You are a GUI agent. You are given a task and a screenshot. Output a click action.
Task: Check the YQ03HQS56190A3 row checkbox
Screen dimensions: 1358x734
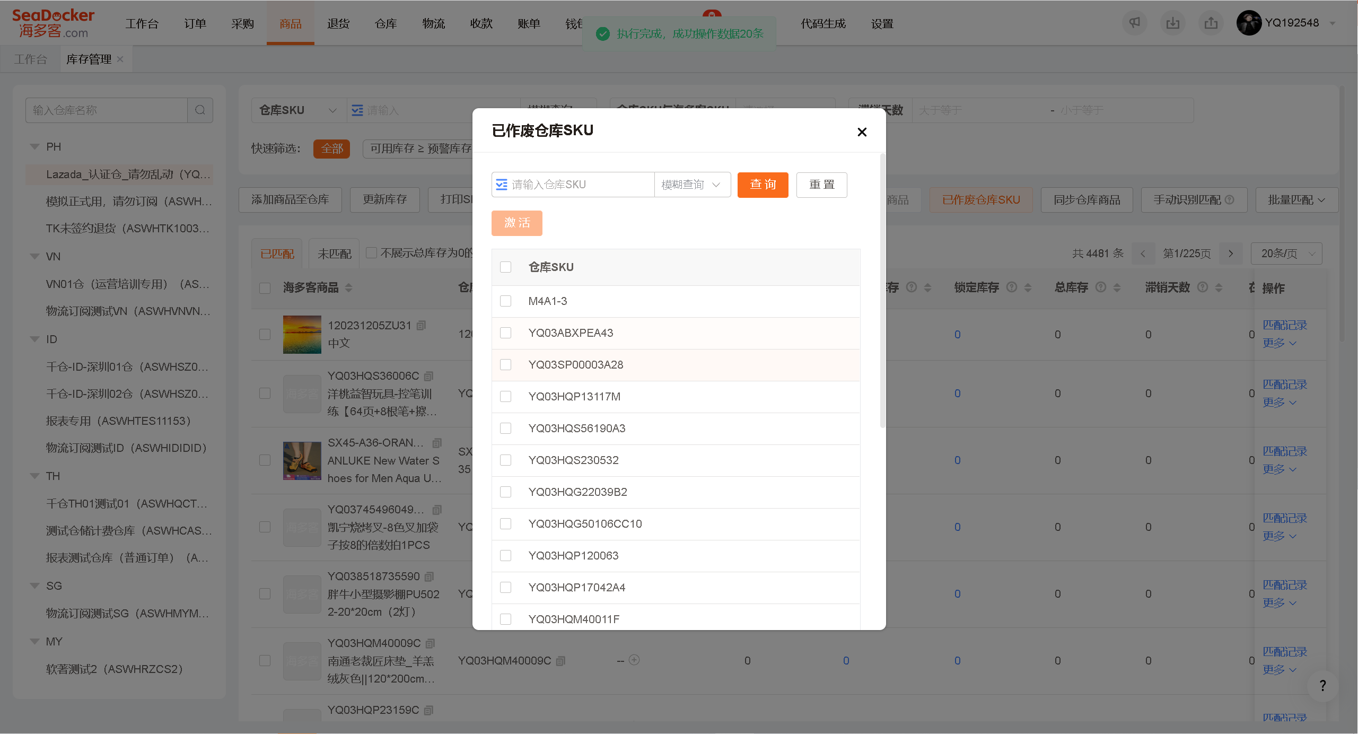(x=505, y=429)
